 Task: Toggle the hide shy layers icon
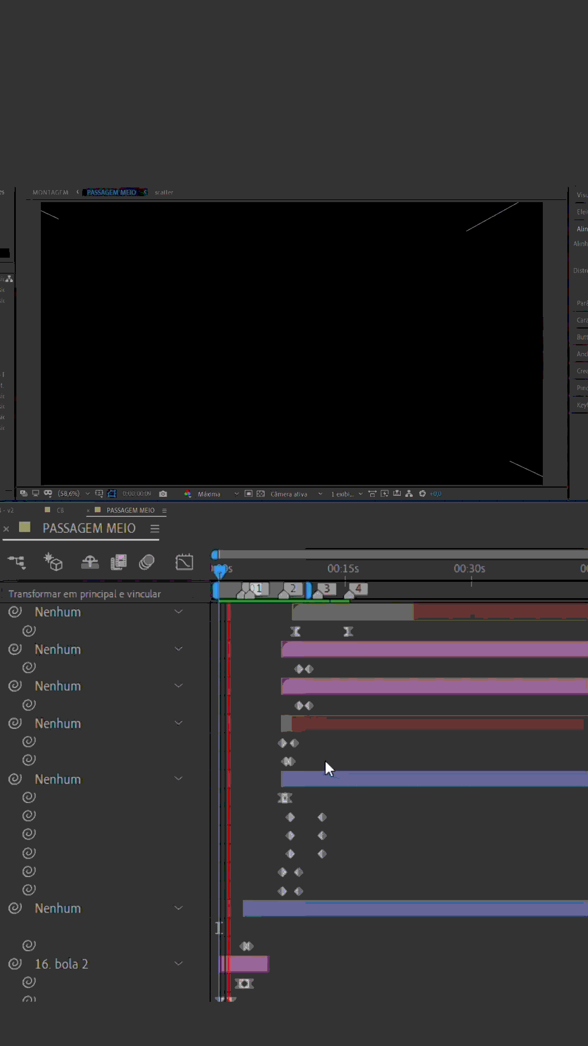pos(90,562)
